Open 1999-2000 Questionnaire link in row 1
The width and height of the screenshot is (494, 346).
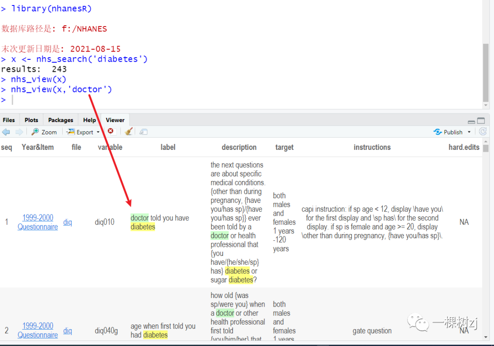coord(38,222)
